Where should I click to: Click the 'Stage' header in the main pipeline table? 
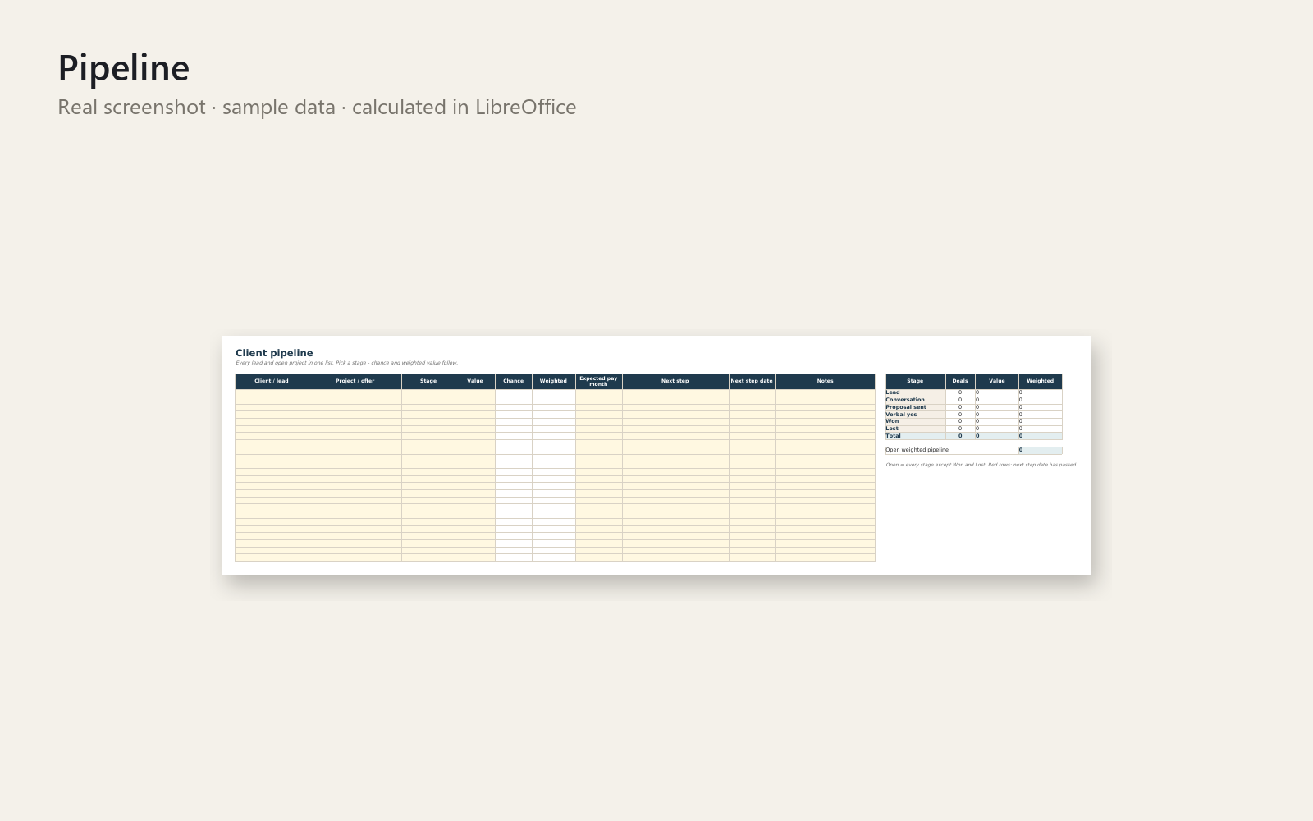coord(428,381)
